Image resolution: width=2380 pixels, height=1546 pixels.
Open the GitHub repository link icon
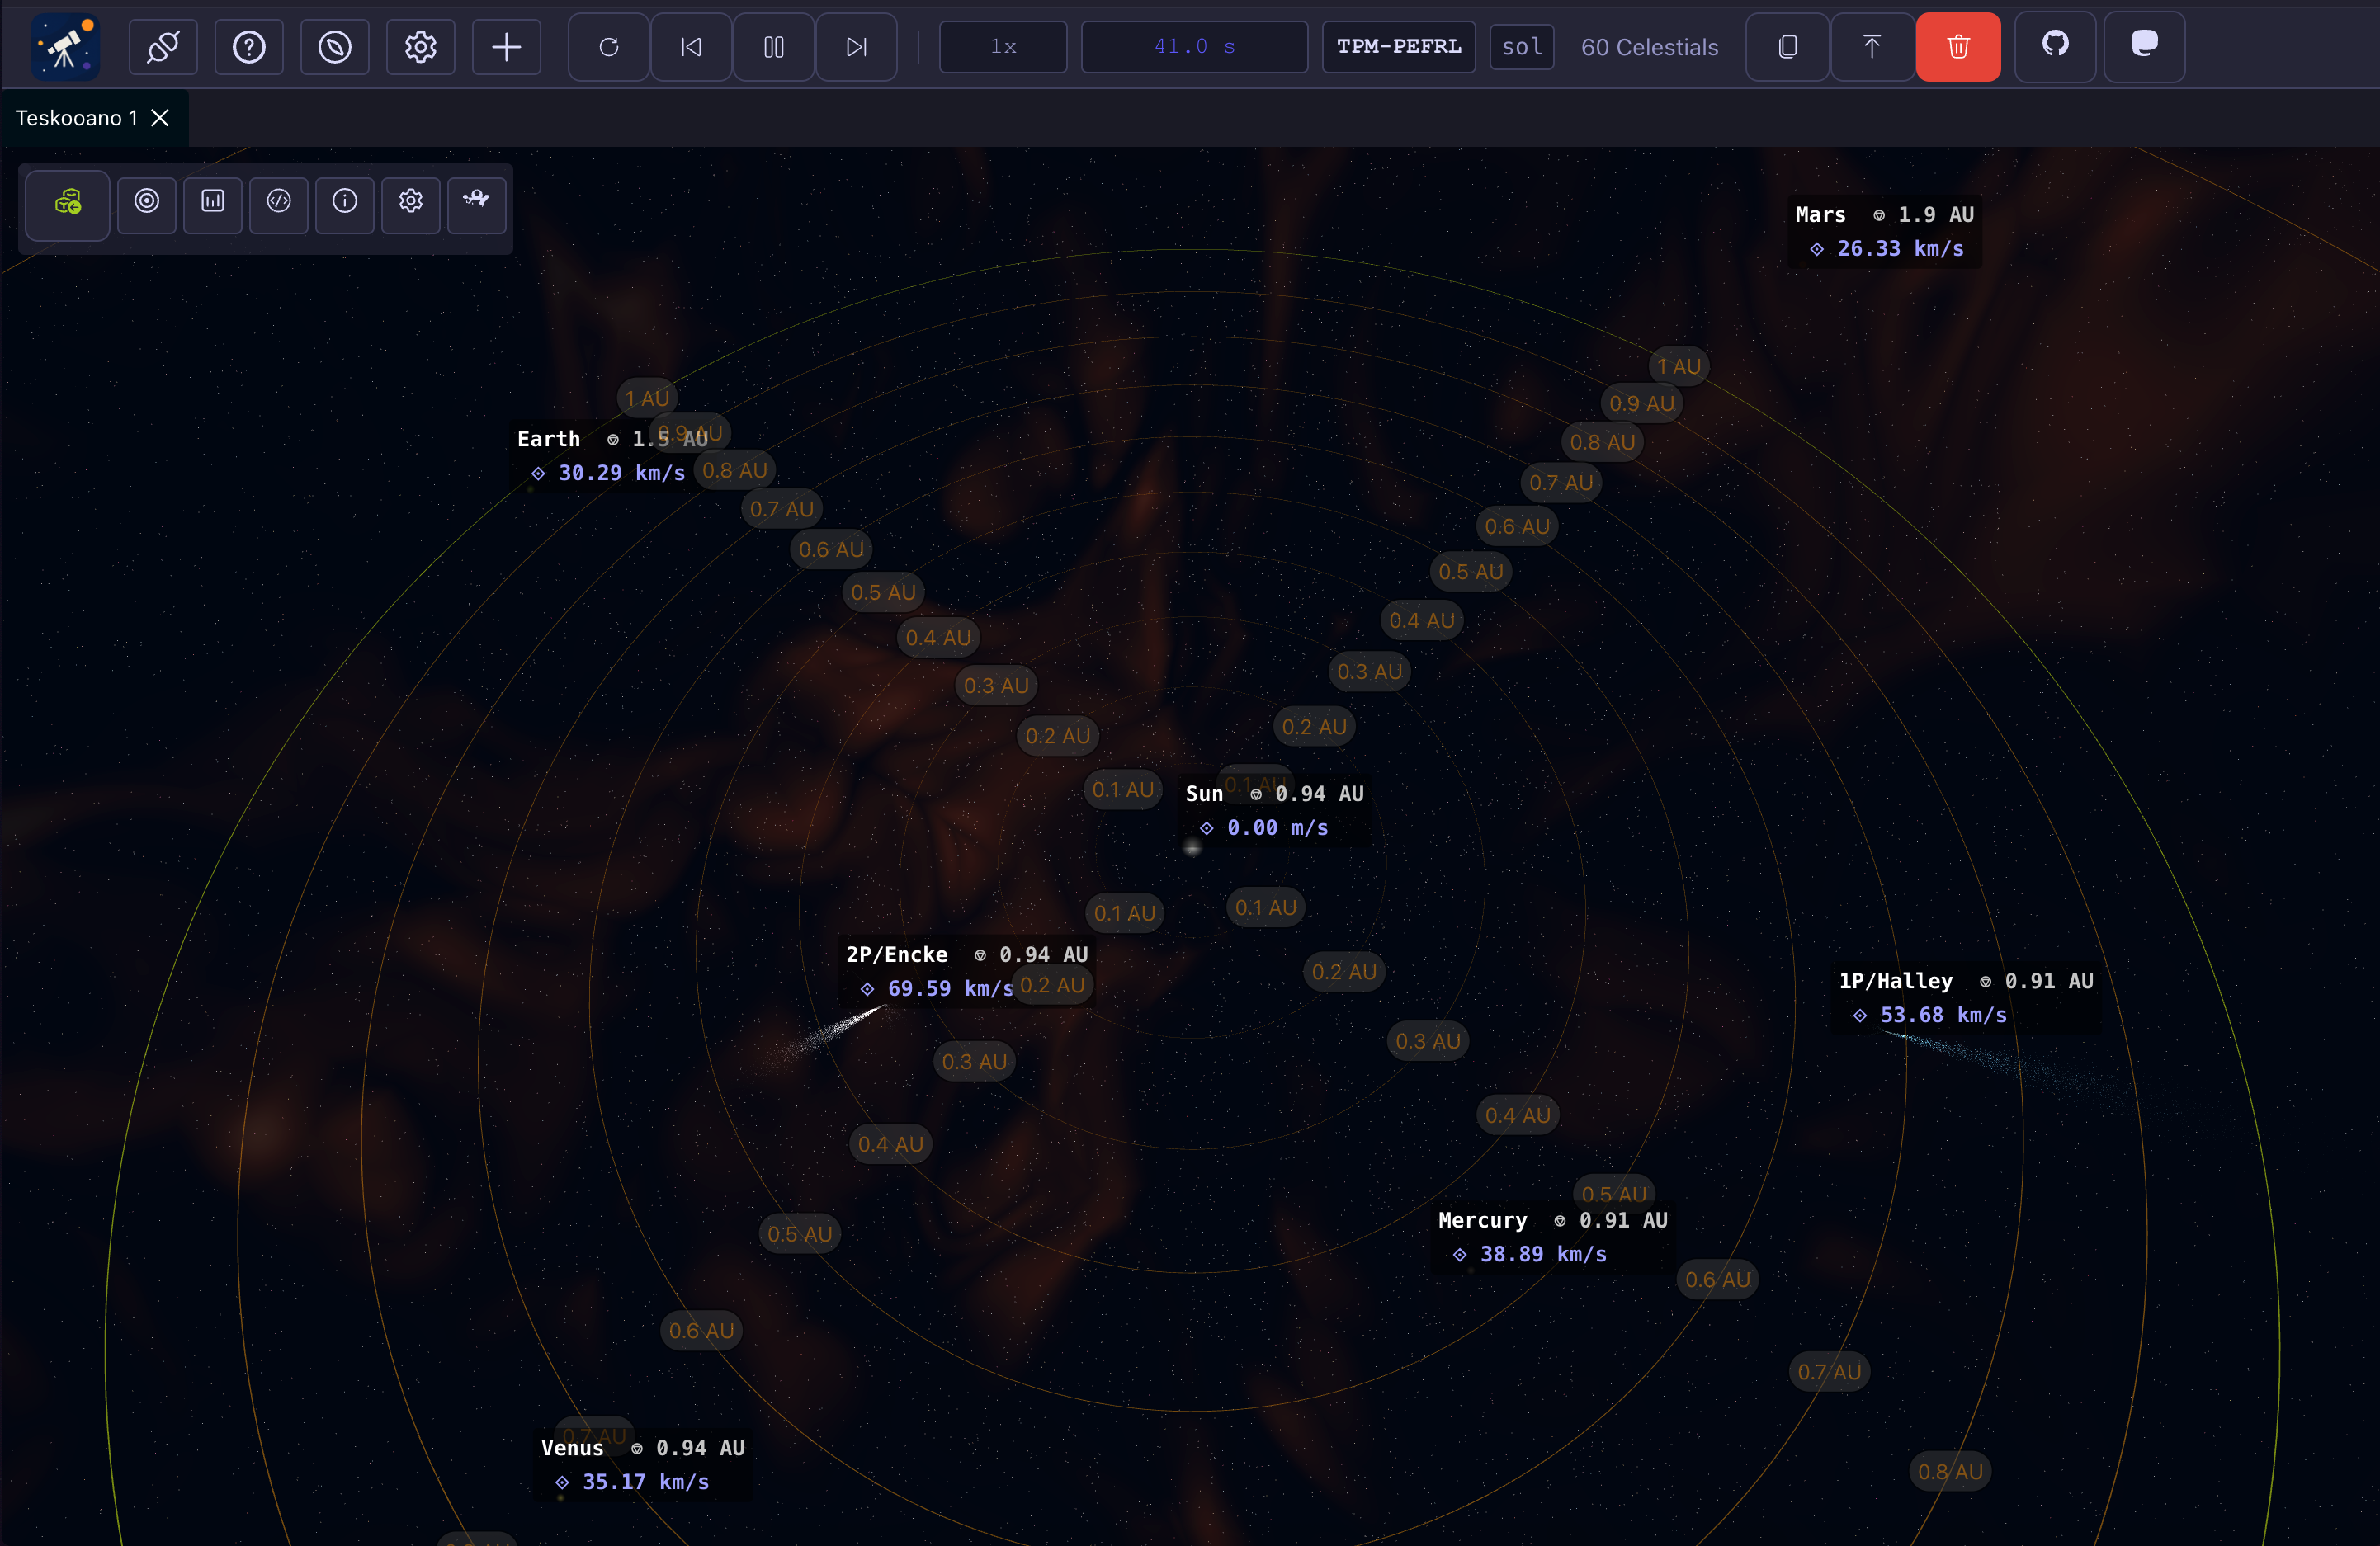[x=2055, y=47]
